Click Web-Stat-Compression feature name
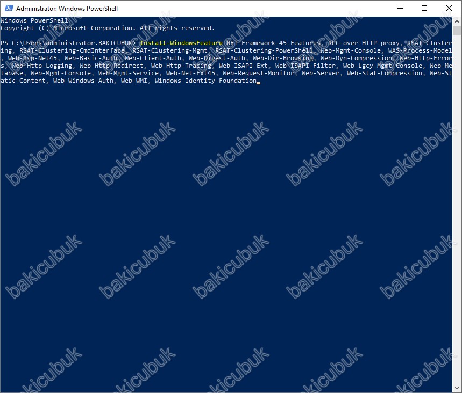462x393 pixels. [385, 73]
